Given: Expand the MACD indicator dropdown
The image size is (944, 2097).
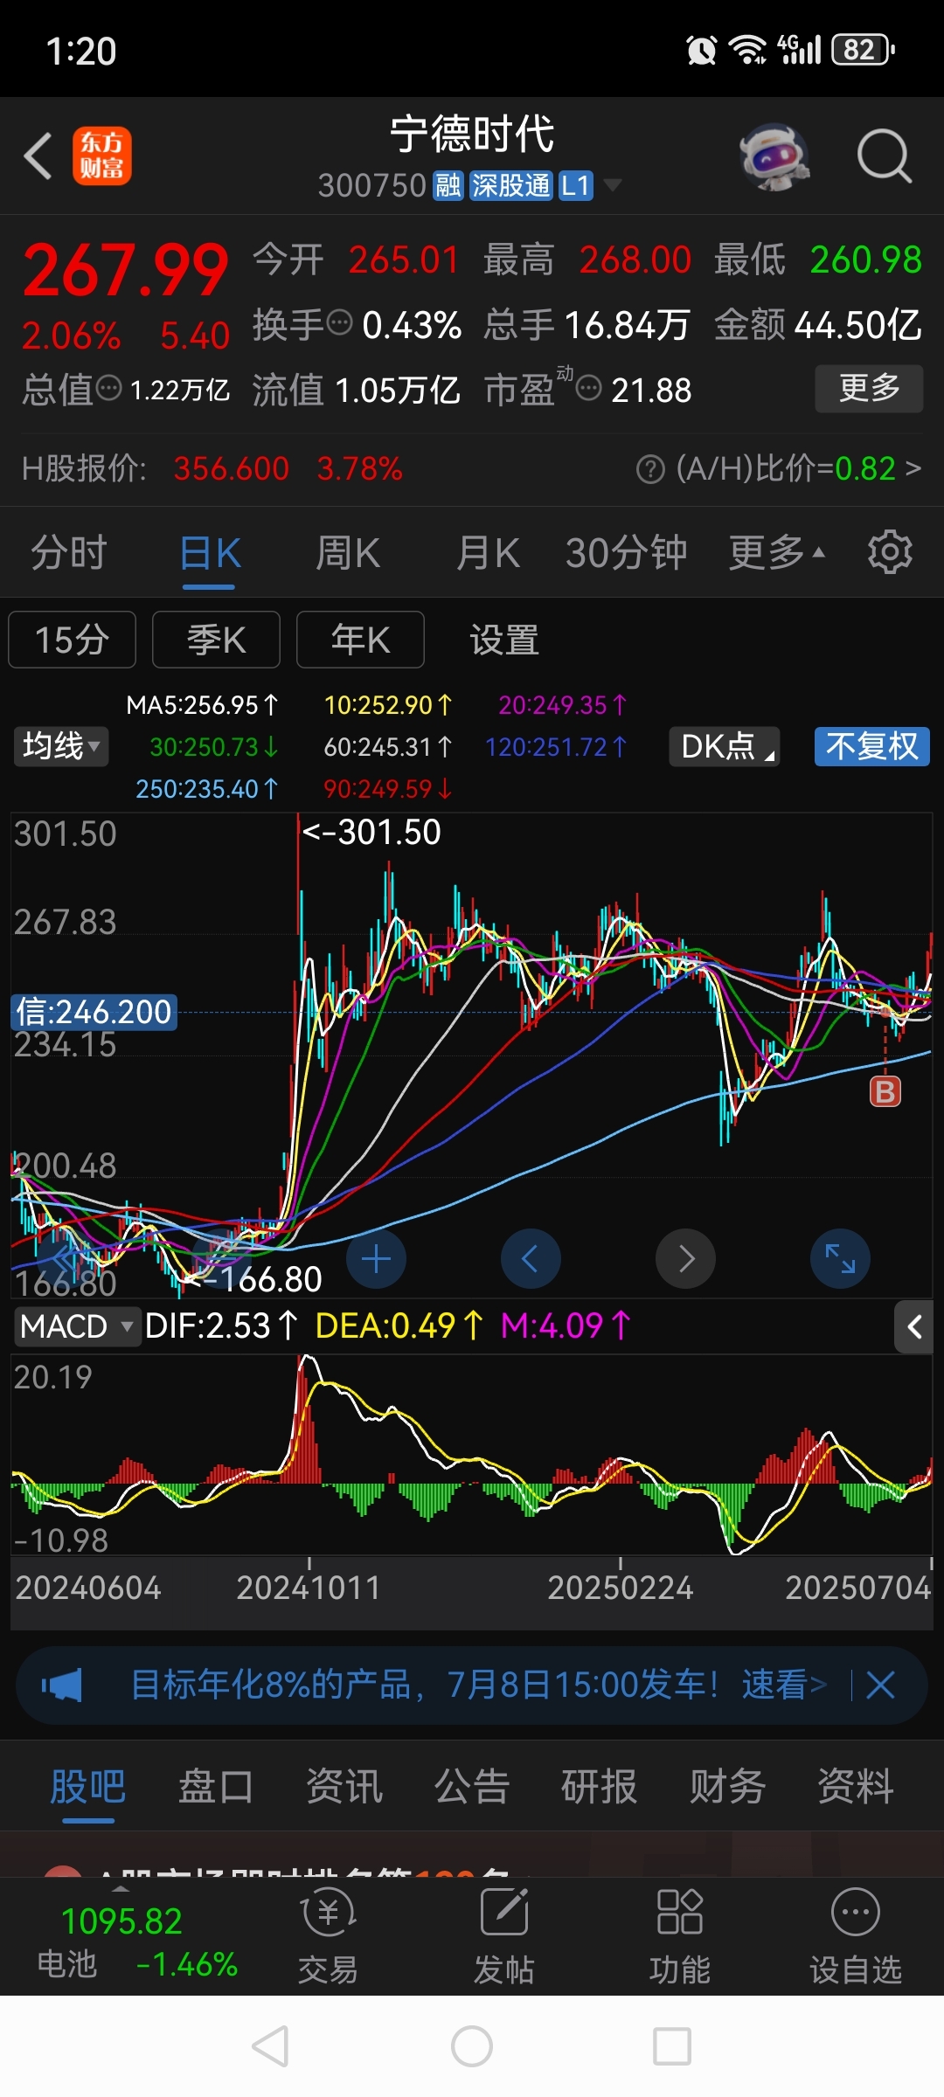Looking at the screenshot, I should (77, 1326).
